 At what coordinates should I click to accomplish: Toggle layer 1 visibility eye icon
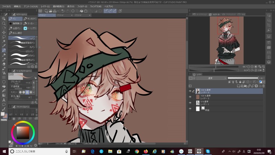[x=190, y=103]
